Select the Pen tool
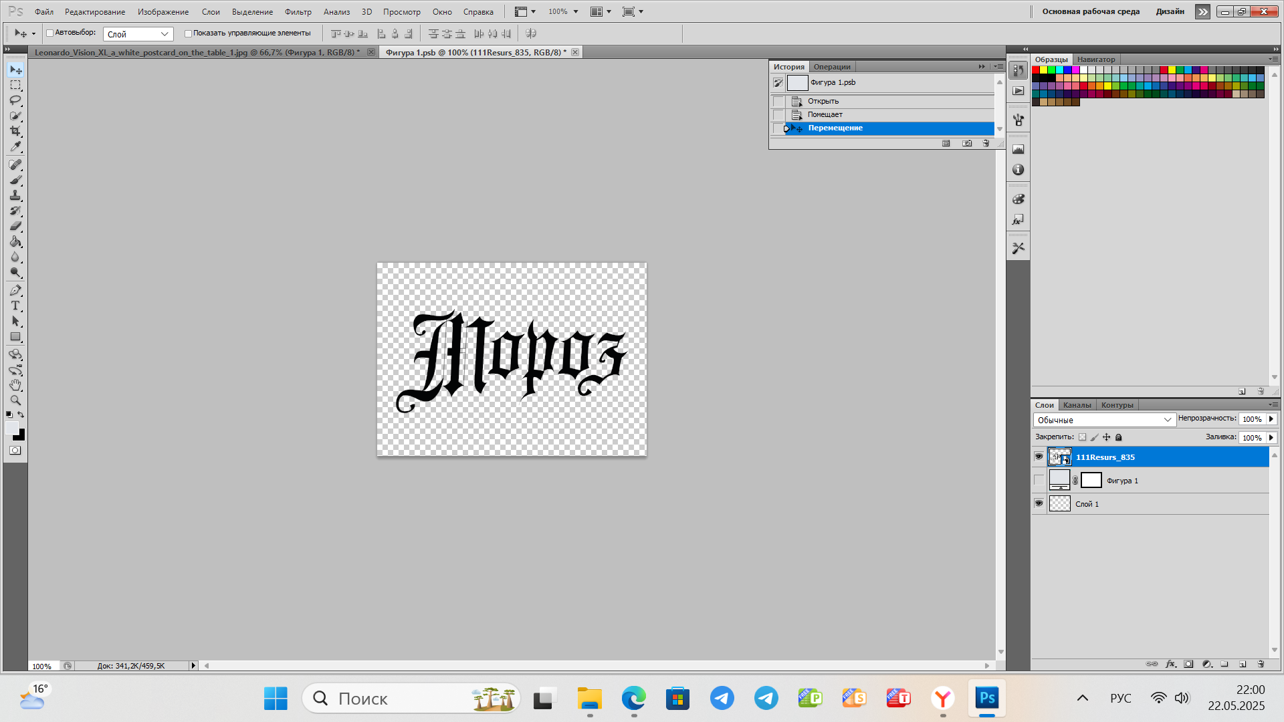1284x722 pixels. (15, 291)
